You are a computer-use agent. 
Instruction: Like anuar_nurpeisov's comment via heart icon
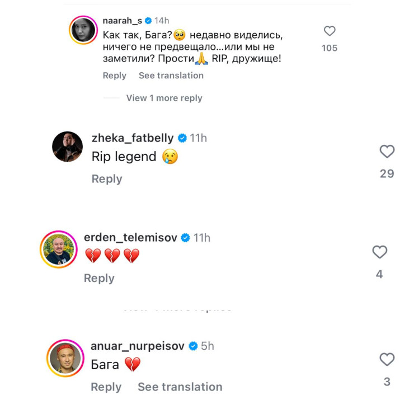click(x=387, y=359)
